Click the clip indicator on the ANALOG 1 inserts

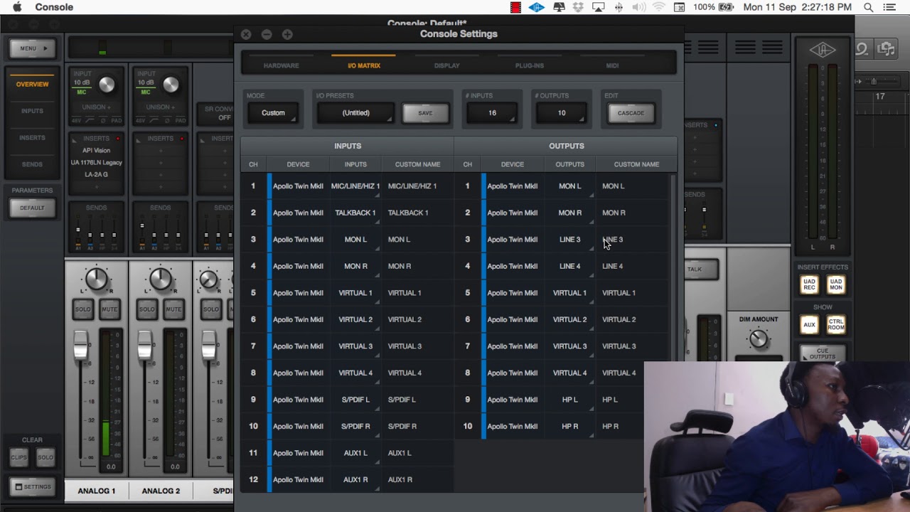click(x=117, y=139)
